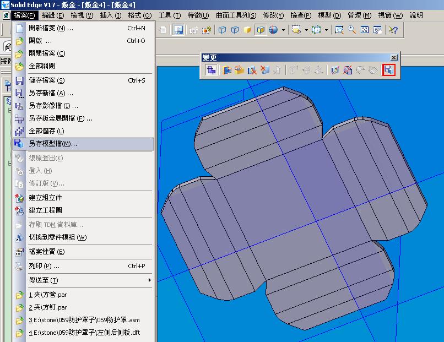Open the 檢視(V) menu
444x342 pixels.
point(82,15)
